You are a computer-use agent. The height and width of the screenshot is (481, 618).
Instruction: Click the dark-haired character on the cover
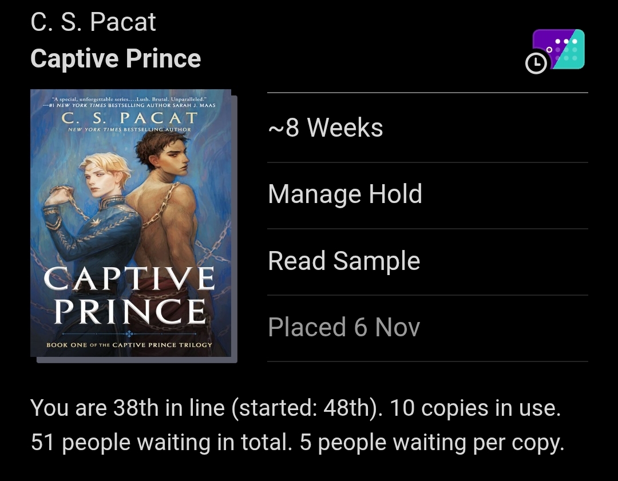(163, 189)
